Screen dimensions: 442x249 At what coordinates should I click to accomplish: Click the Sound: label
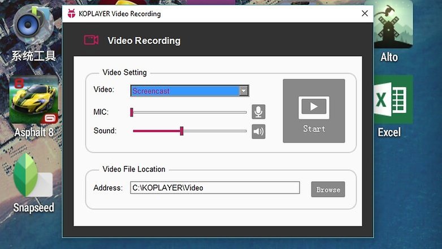pos(105,131)
